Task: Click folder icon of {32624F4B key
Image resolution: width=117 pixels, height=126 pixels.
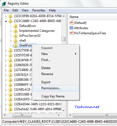Action: point(10,60)
